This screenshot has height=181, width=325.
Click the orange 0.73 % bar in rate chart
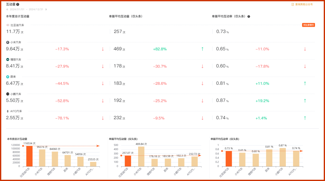tap(229, 159)
